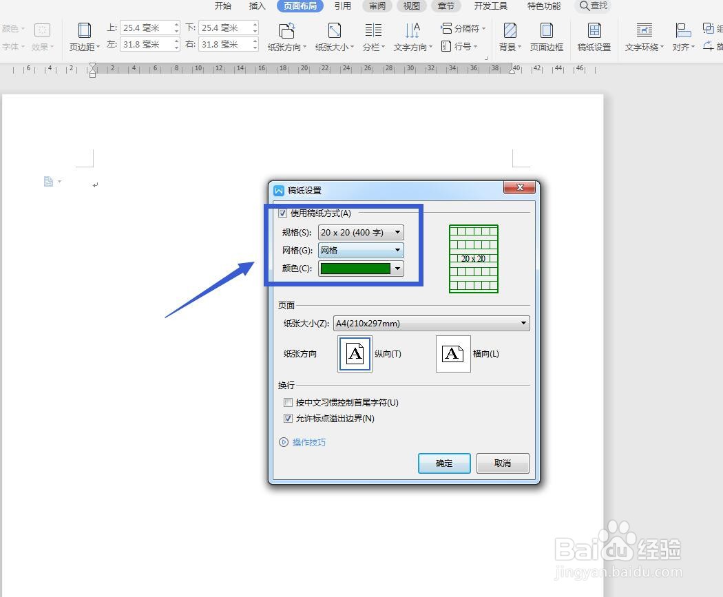Open the 开发工具 tab
723x597 pixels.
tap(490, 6)
